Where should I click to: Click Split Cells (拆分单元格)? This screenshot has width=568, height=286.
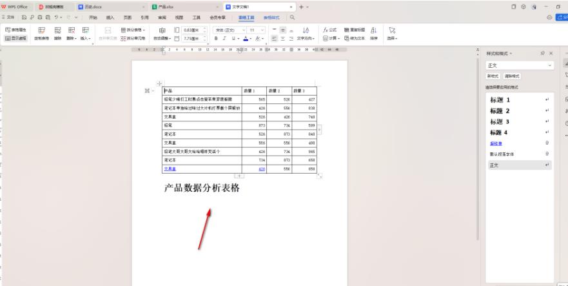(x=133, y=38)
